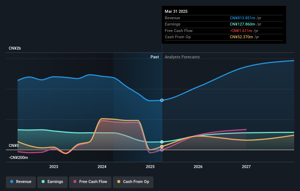
Task: Select the 2026 x-axis label
Action: (x=198, y=167)
